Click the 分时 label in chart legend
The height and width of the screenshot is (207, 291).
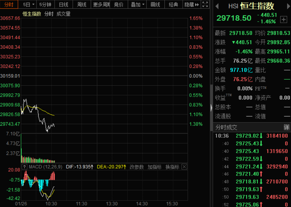[49, 14]
